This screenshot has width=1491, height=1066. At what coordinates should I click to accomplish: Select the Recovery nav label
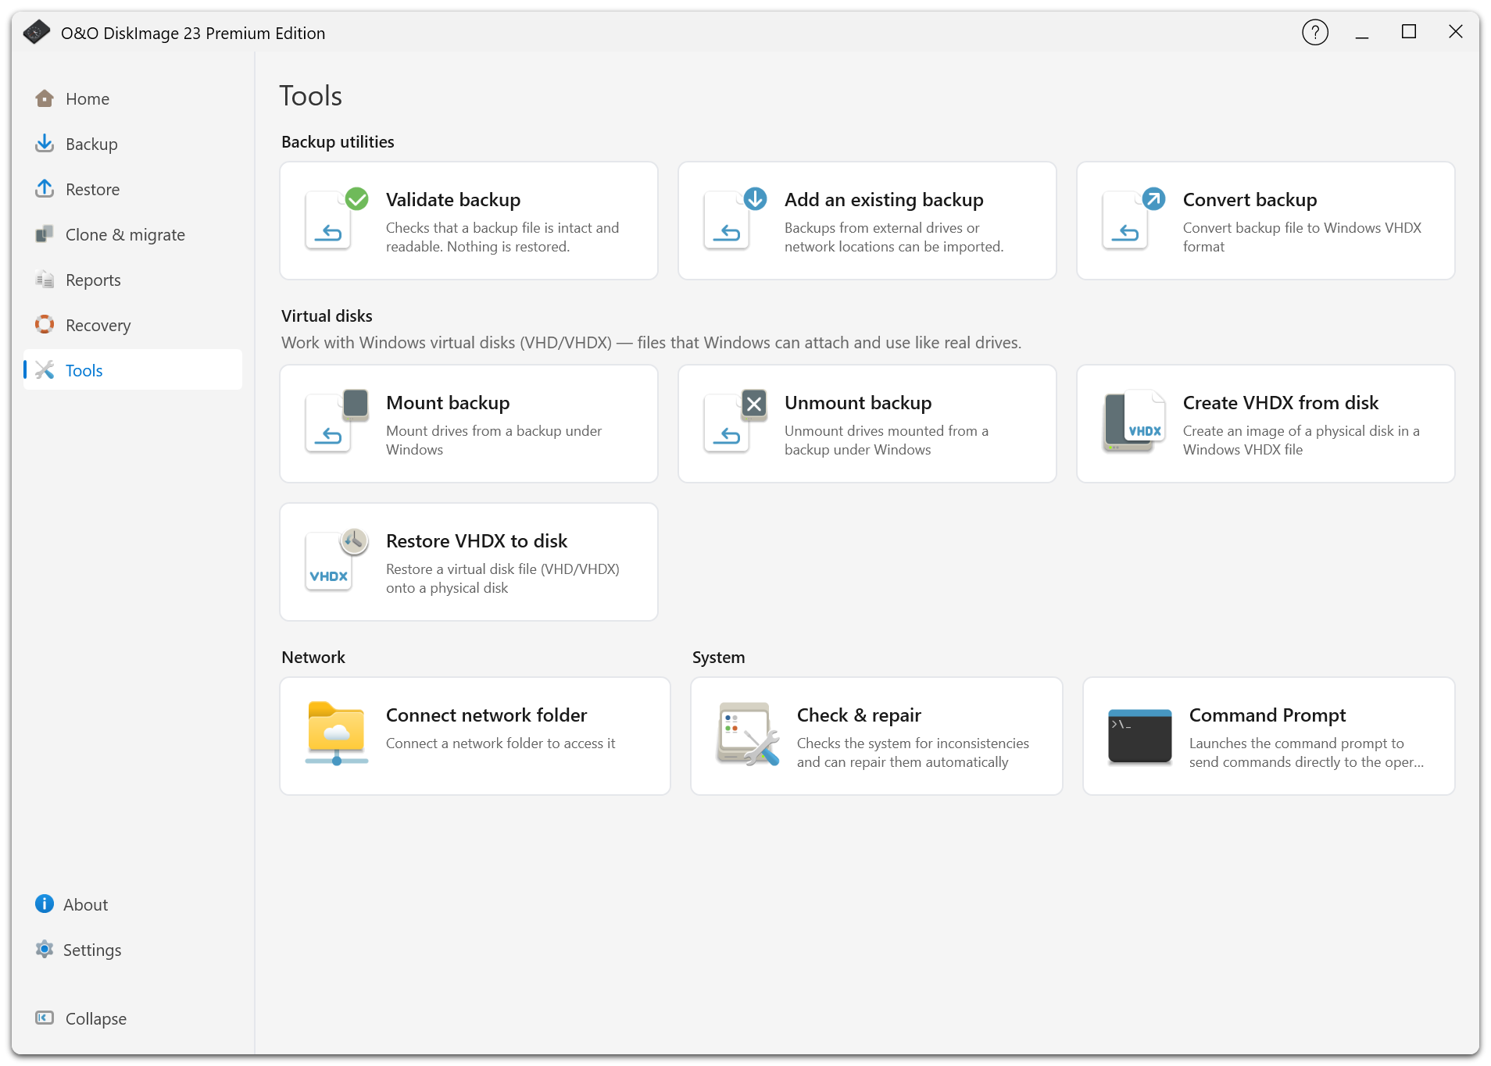(x=98, y=326)
